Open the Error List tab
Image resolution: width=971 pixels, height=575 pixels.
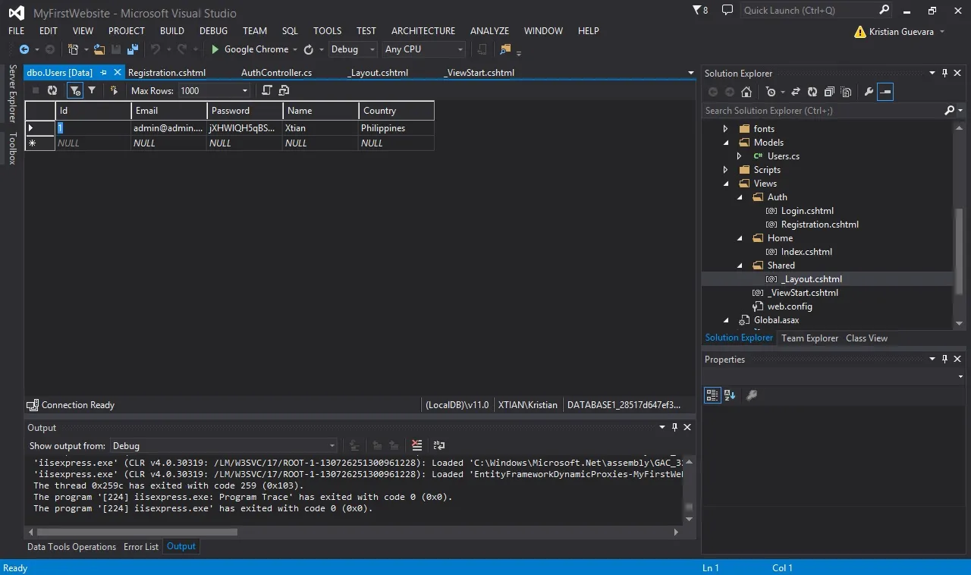coord(141,547)
